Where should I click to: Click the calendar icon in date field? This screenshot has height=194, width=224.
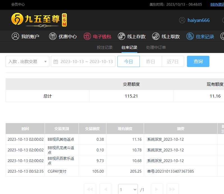coord(56,61)
